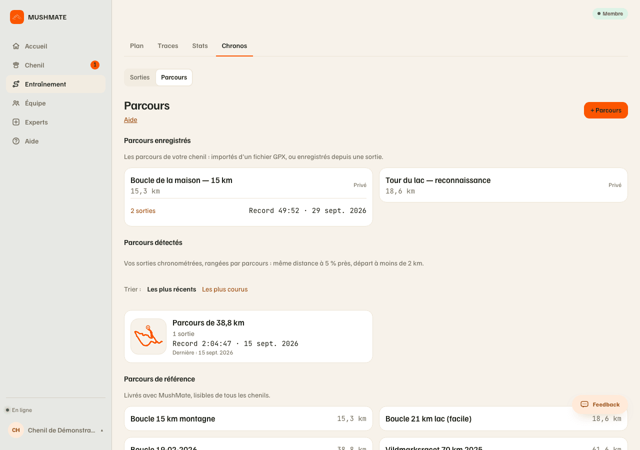Viewport: 640px width, 450px height.
Task: Open the Boucle 21 km lac (facile) card
Action: (x=503, y=418)
